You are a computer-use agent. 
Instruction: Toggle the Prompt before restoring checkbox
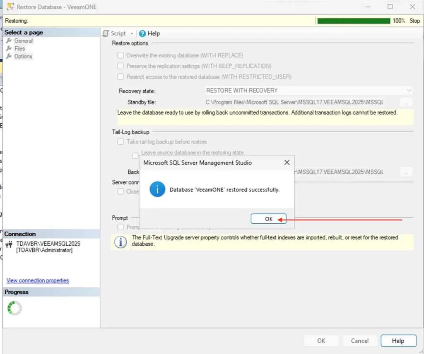coord(120,227)
